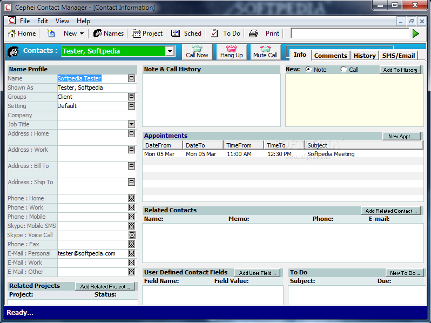Open Address : Bill To editor box icon

pos(132,165)
